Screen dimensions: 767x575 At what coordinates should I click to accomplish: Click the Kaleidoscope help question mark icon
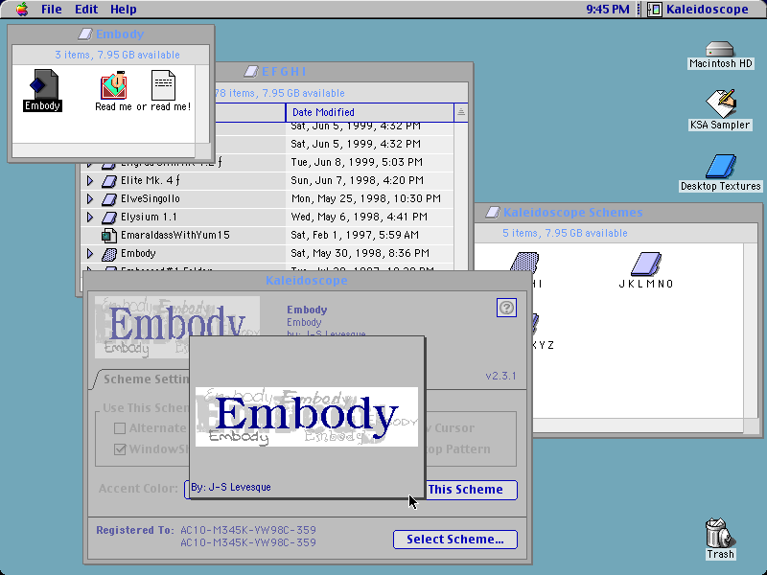[506, 308]
